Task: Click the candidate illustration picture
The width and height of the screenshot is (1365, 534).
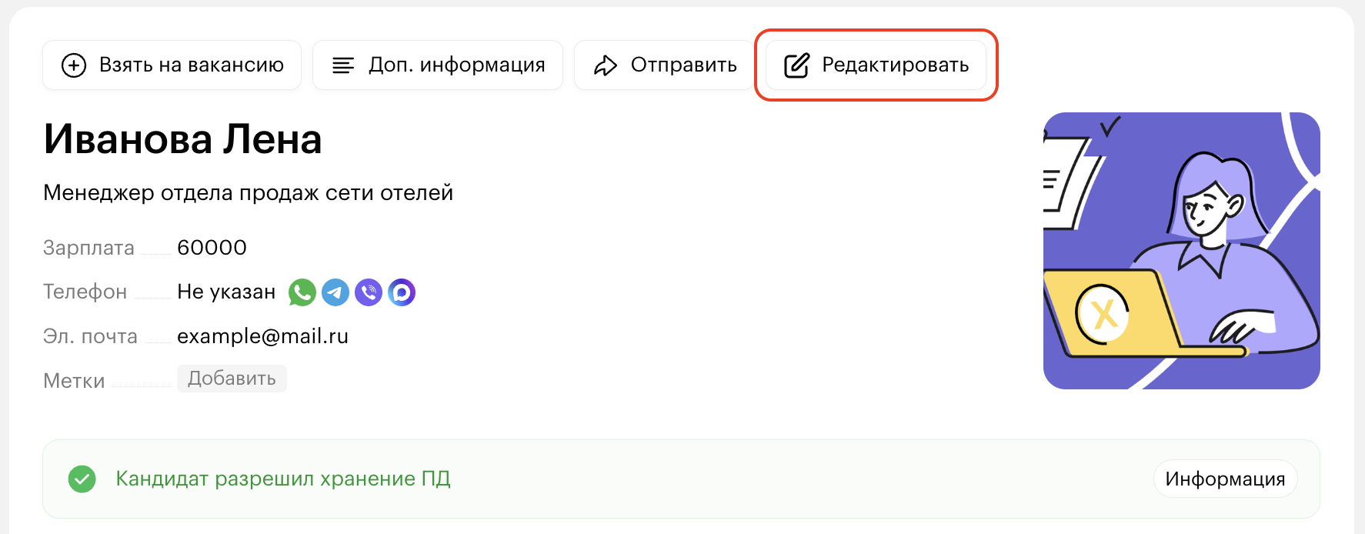Action: [x=1181, y=251]
